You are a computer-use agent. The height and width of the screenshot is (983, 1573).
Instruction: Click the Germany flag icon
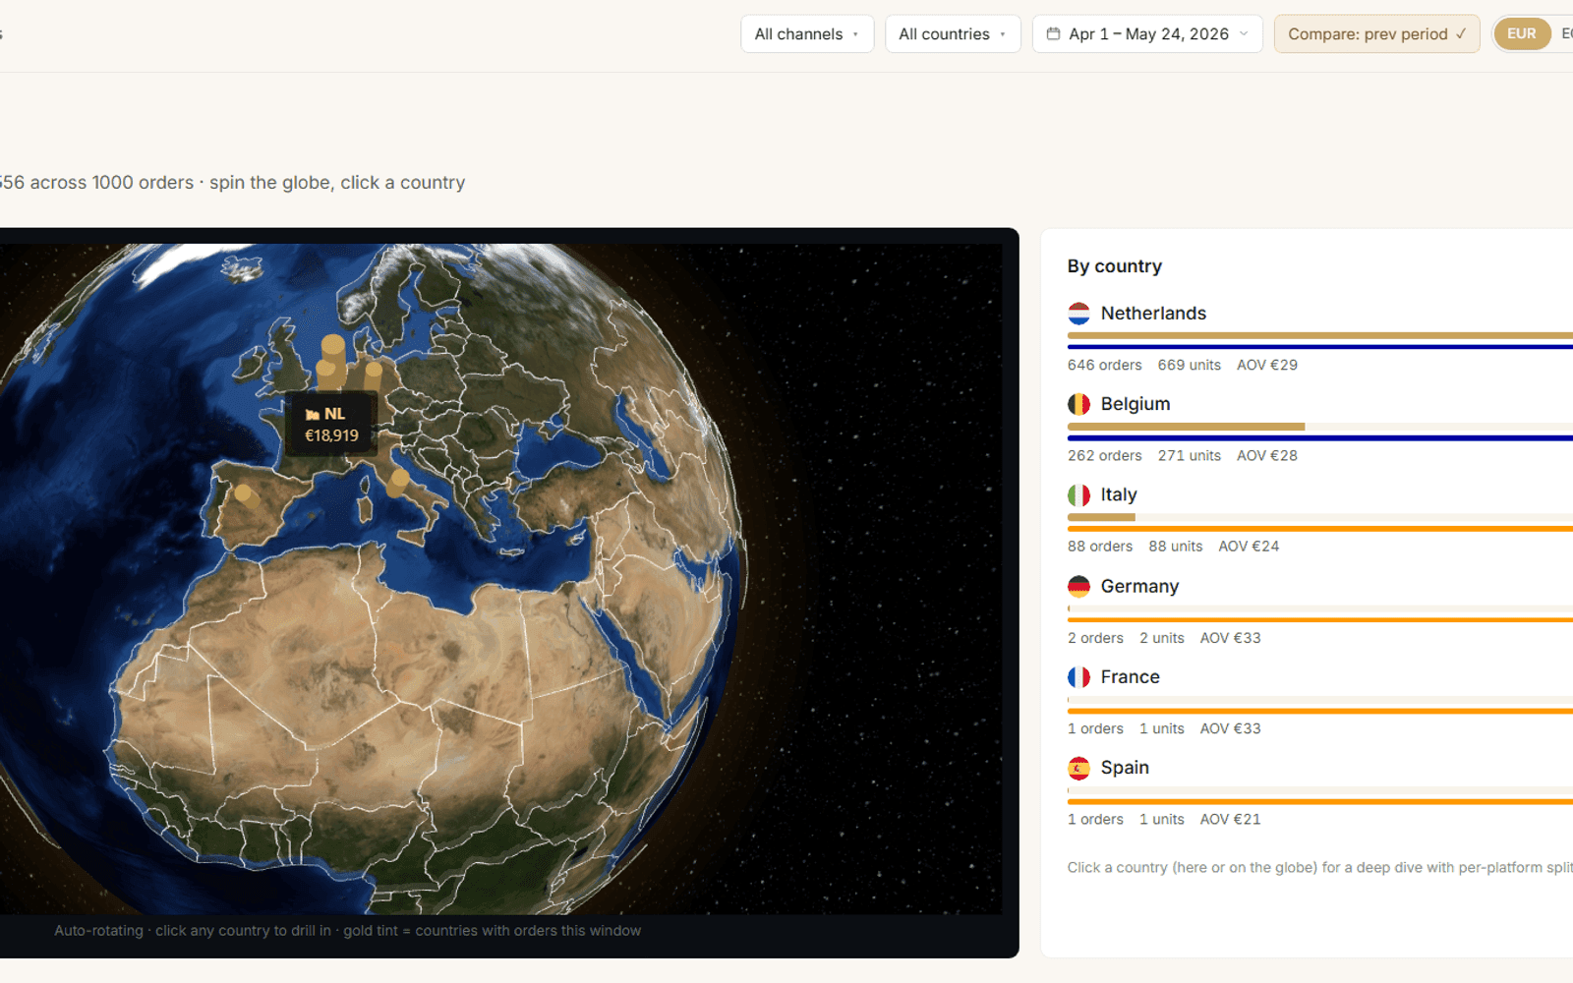(x=1078, y=587)
